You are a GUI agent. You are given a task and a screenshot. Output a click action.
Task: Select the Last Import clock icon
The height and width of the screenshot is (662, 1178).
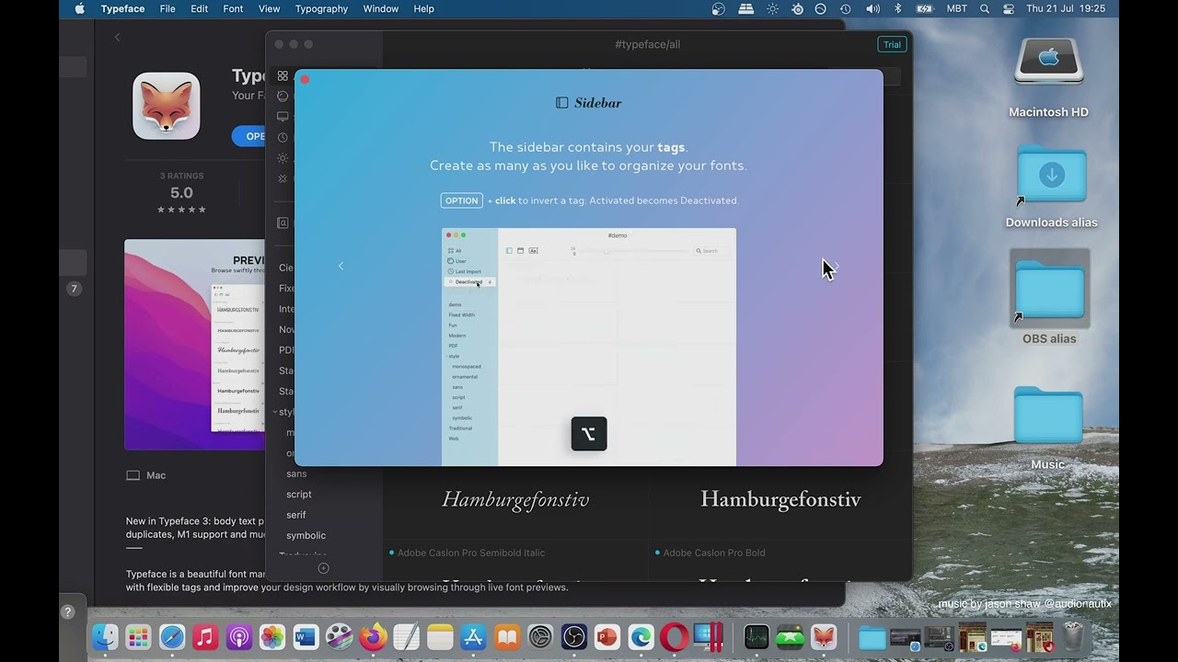[x=283, y=137]
